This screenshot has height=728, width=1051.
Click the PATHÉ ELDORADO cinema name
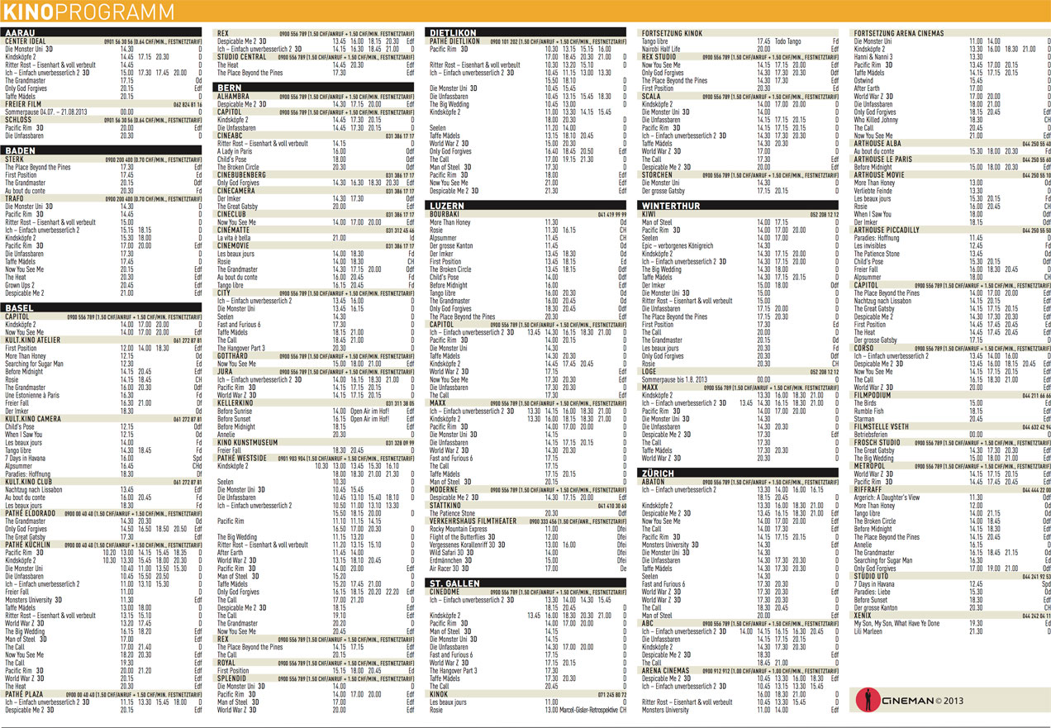(30, 512)
